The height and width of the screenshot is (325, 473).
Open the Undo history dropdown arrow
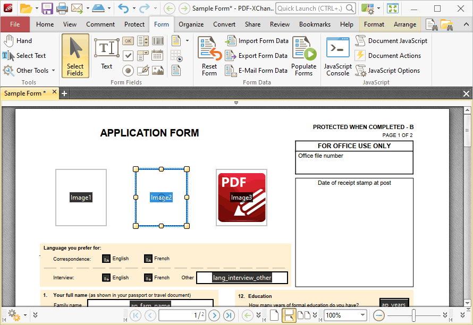(x=134, y=8)
